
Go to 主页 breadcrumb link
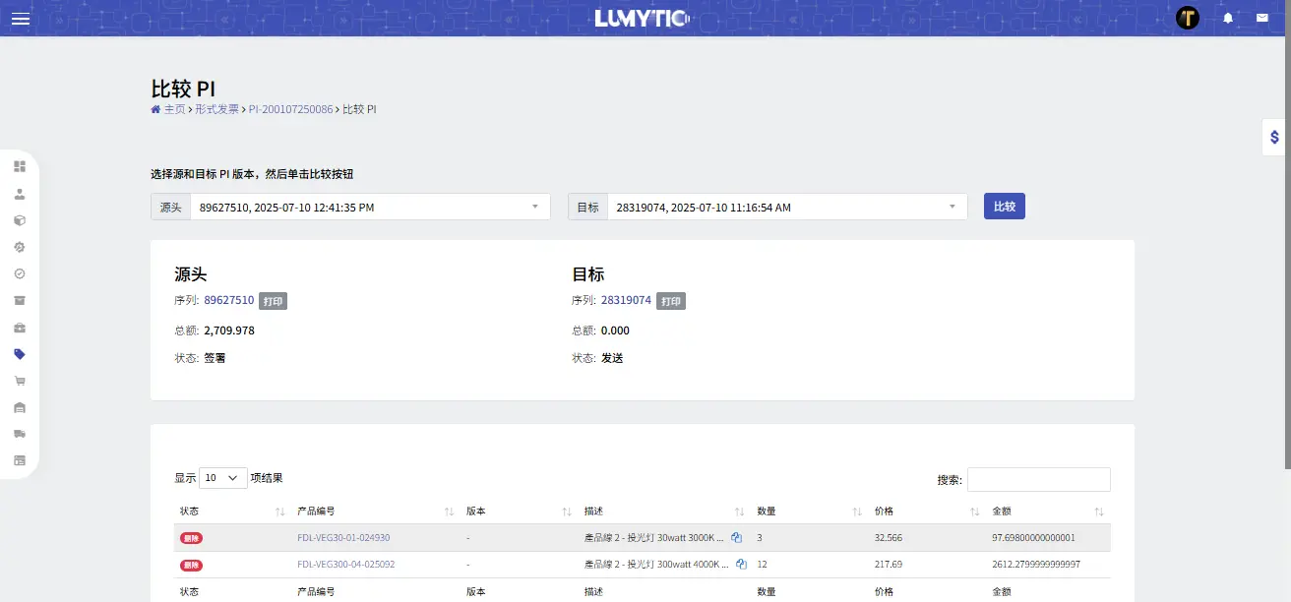coord(174,109)
